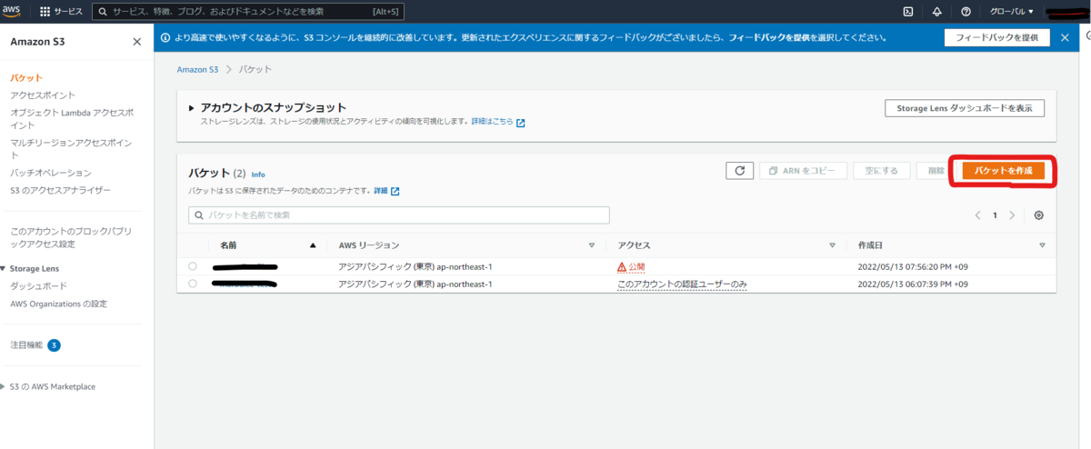
Task: Click the info icon in blue banner
Action: [165, 37]
